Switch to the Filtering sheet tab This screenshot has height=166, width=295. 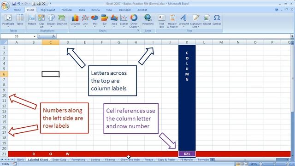pos(110,160)
